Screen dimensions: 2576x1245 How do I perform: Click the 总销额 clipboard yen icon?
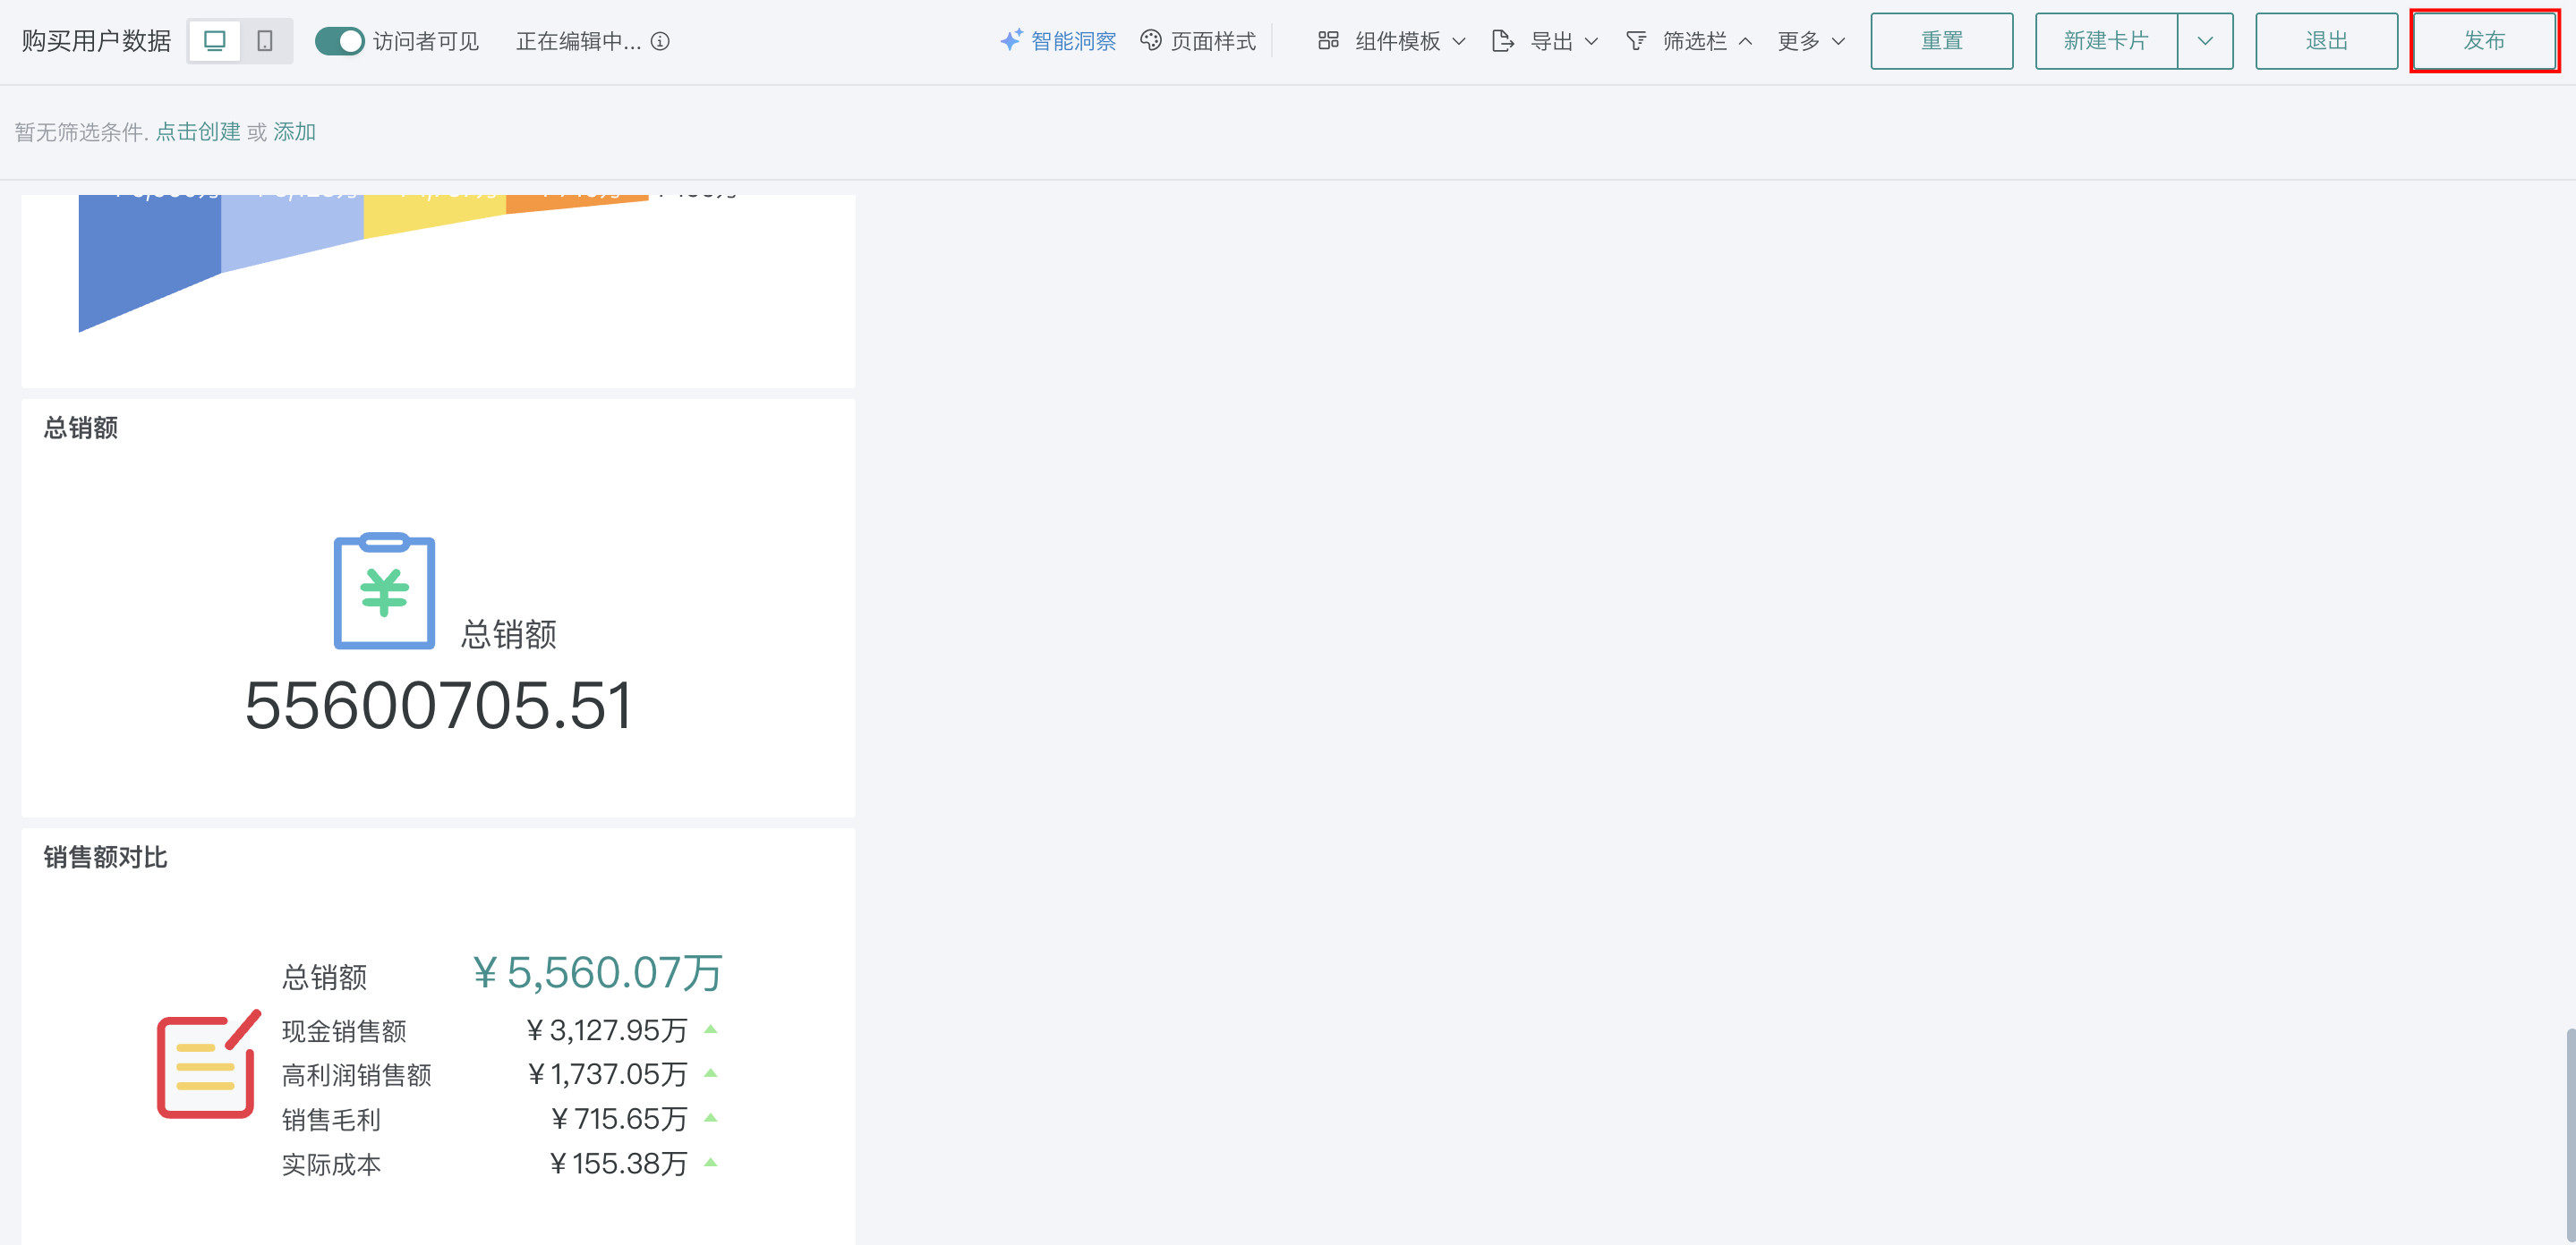point(384,591)
